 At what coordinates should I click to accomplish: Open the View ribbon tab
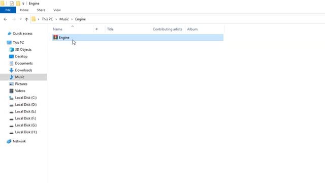point(57,10)
